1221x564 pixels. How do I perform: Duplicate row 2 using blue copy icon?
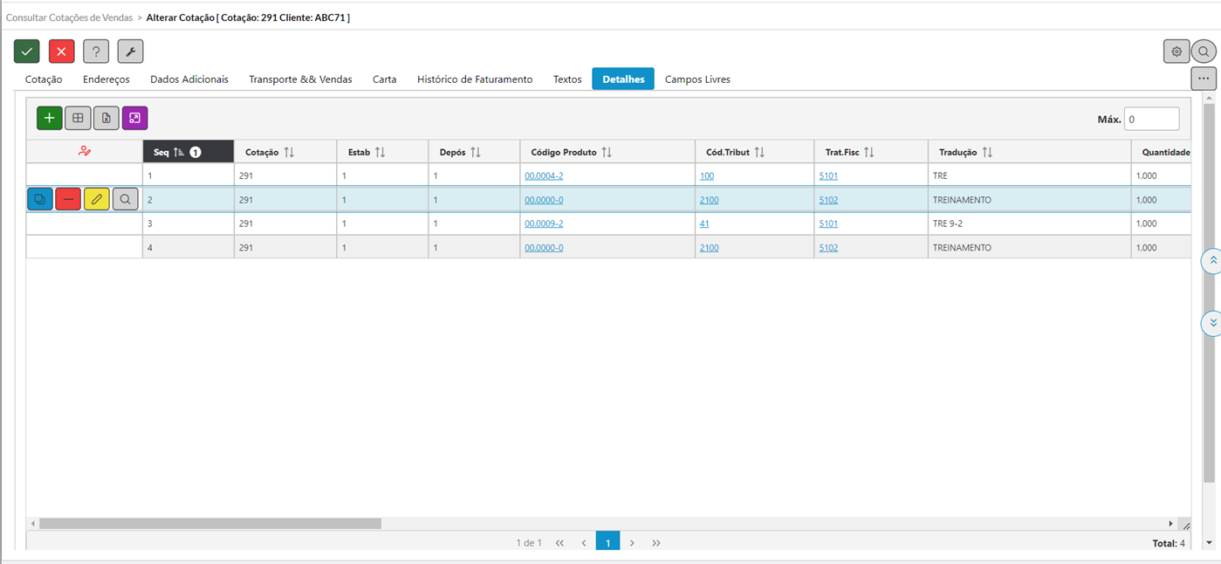[40, 200]
